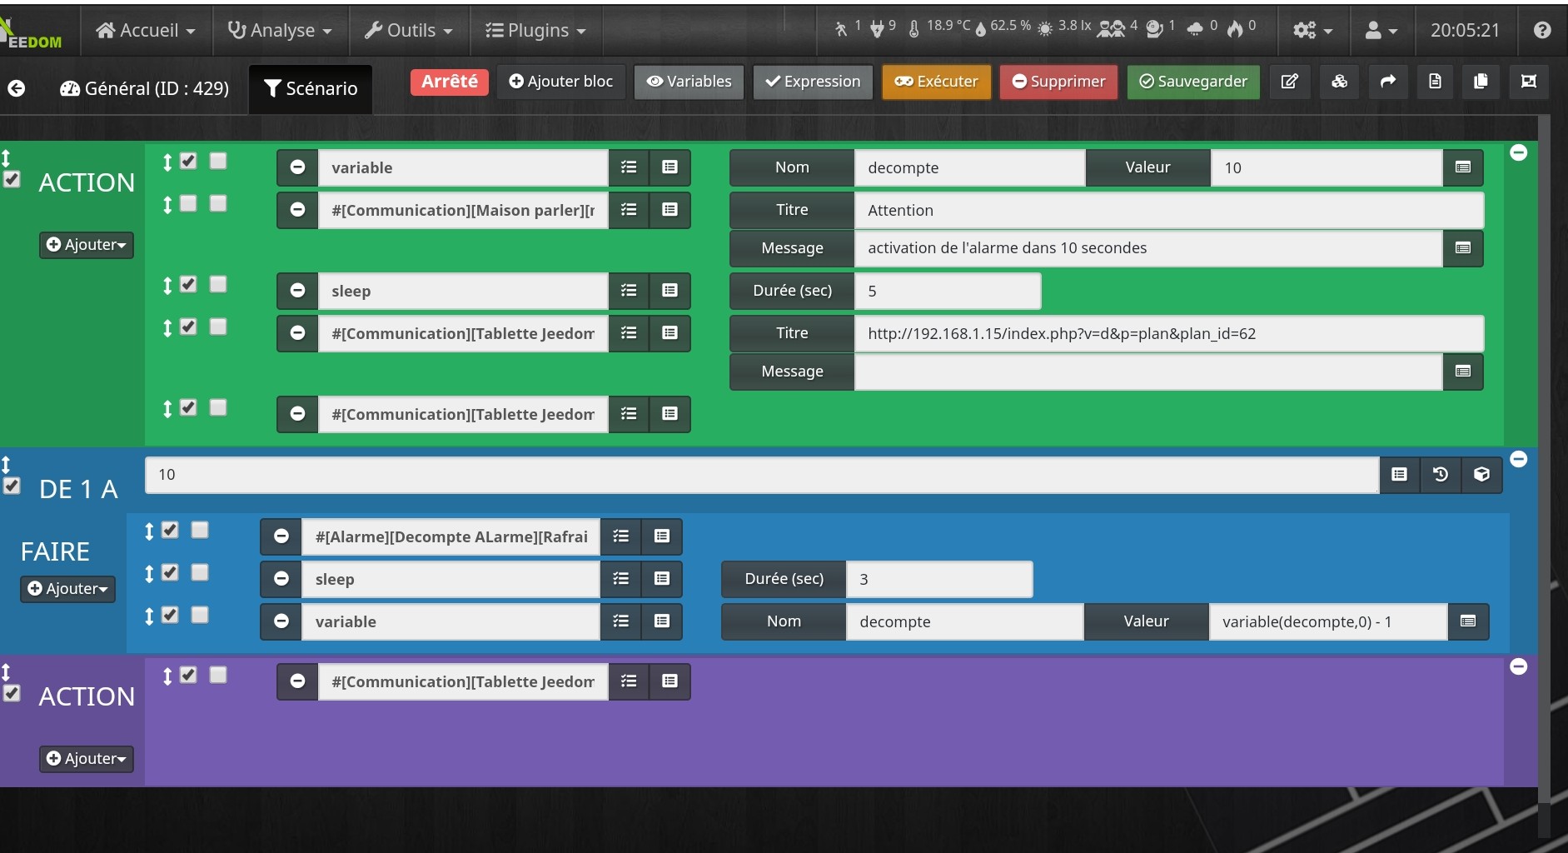Image resolution: width=1568 pixels, height=853 pixels.
Task: Enable the Maison parler action checkbox
Action: pyautogui.click(x=189, y=203)
